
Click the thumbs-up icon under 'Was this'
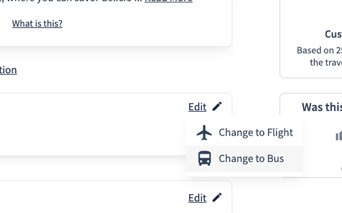pos(339,136)
